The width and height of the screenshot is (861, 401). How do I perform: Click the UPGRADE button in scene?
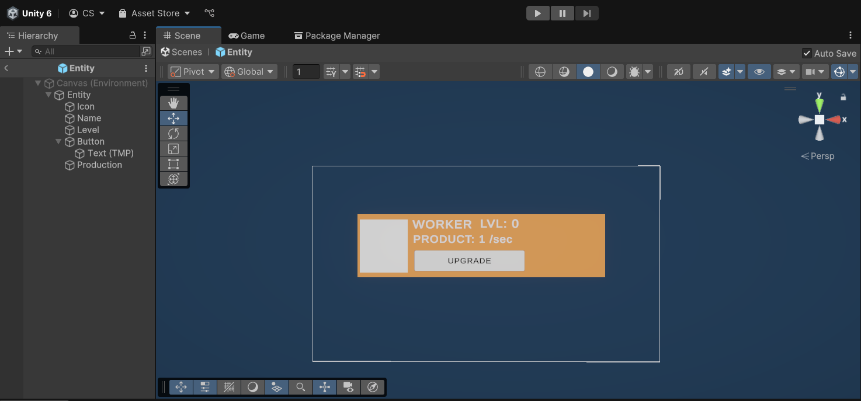(469, 261)
